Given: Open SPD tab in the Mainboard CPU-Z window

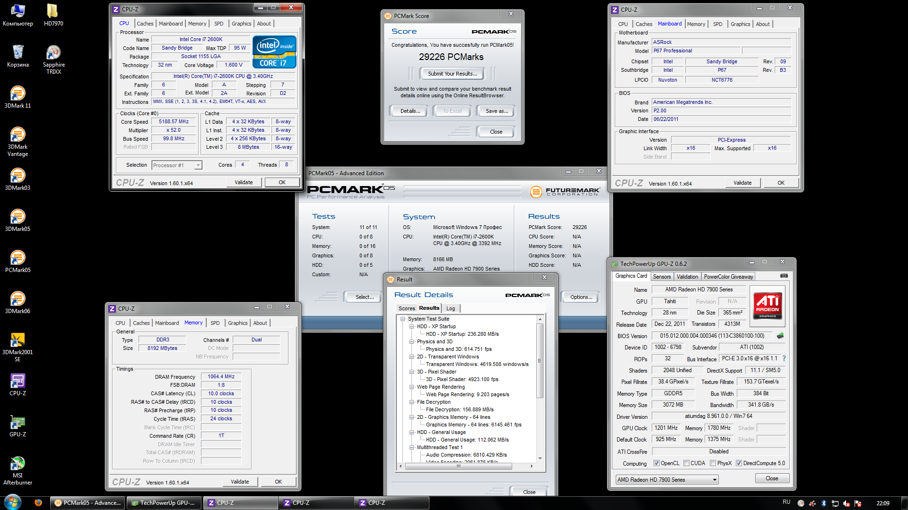Looking at the screenshot, I should point(717,24).
